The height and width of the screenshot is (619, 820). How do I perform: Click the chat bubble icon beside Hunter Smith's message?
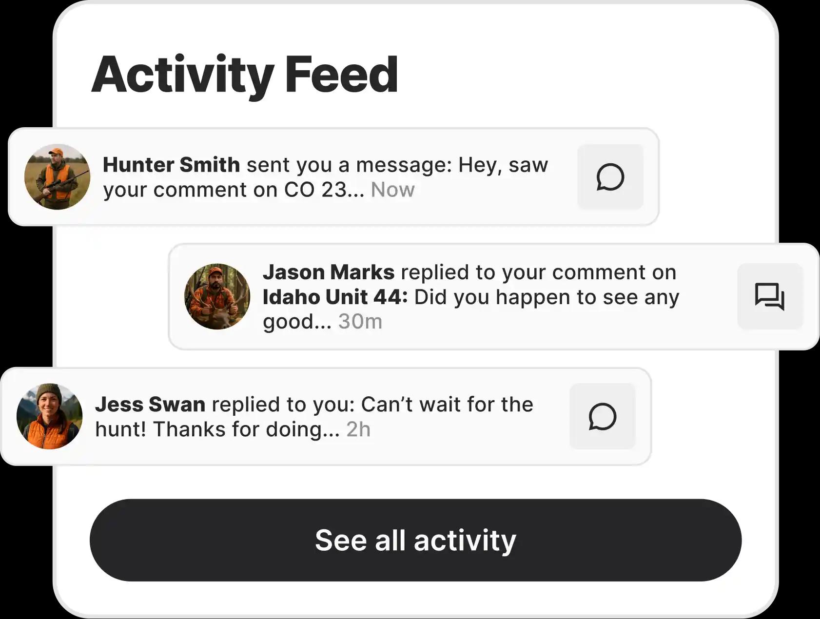coord(610,177)
